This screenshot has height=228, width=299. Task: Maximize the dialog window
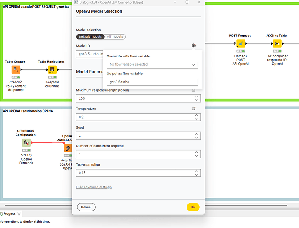point(187,2)
